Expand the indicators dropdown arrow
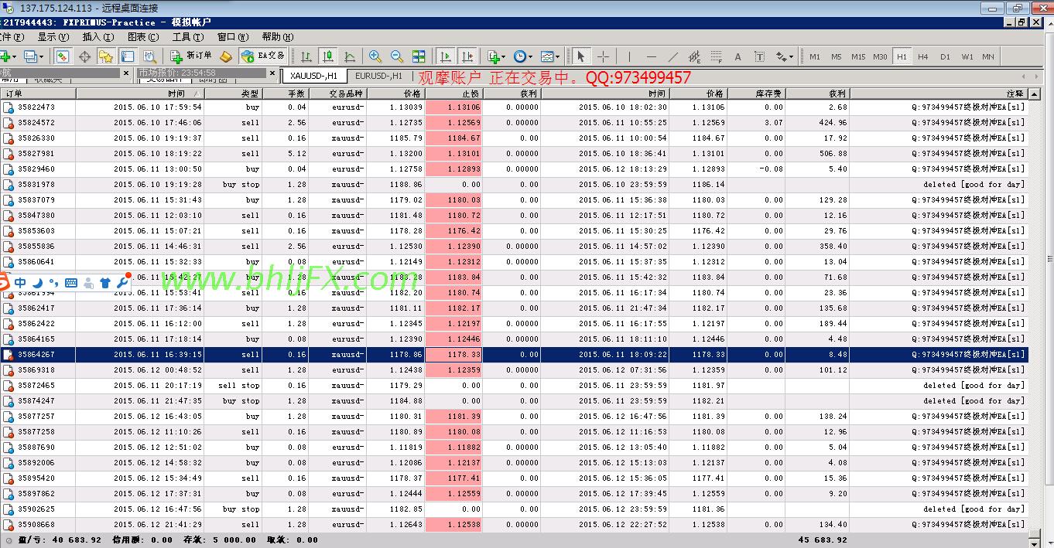Image resolution: width=1054 pixels, height=548 pixels. 504,56
